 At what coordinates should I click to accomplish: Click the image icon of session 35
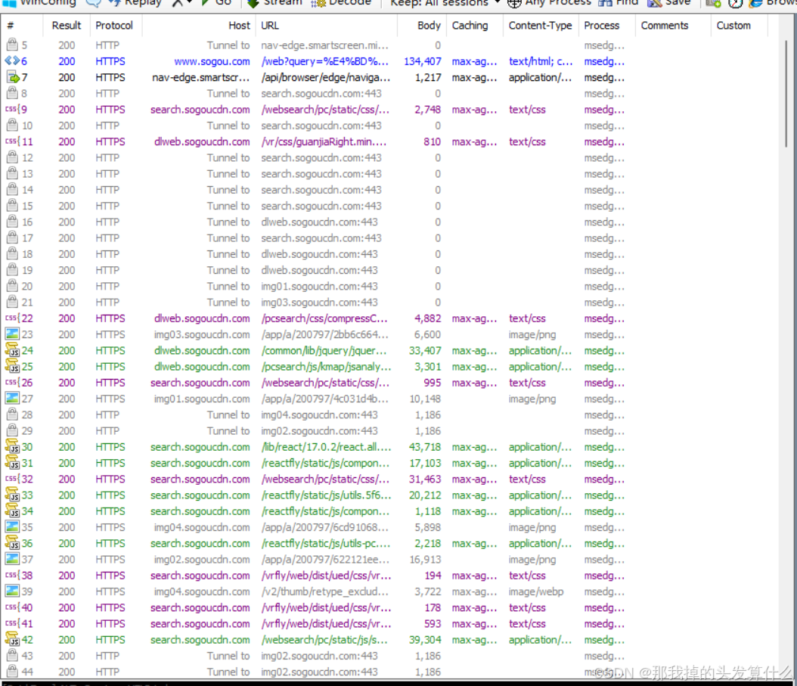click(12, 527)
